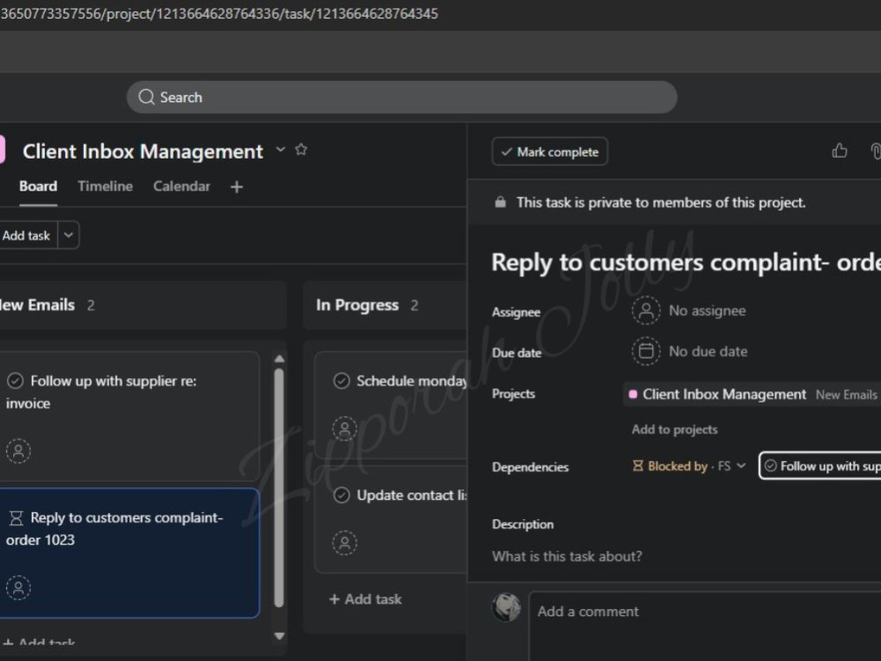Click New Emails section label in Projects row
This screenshot has height=661, width=881.
point(846,395)
